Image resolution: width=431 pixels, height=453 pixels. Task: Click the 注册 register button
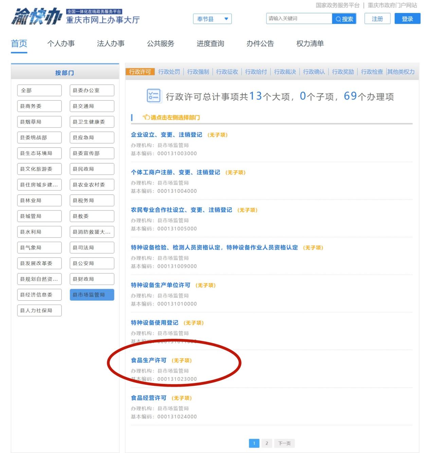[x=377, y=19]
